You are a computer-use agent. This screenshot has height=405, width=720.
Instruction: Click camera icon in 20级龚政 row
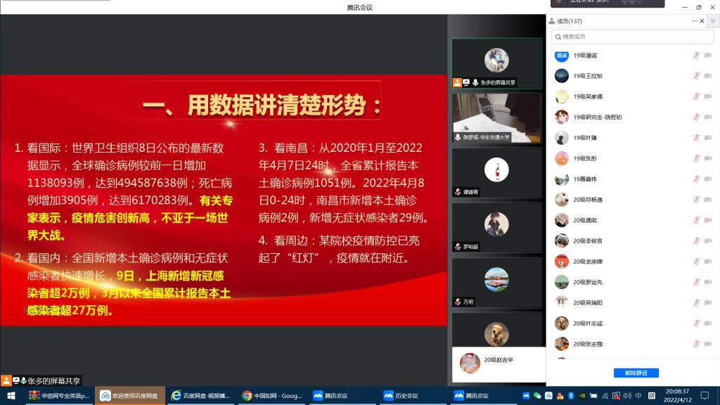pyautogui.click(x=707, y=220)
